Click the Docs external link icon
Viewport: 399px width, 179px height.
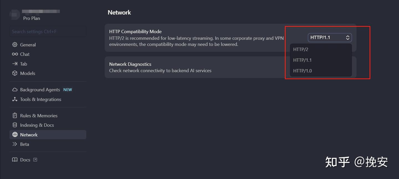pos(35,160)
